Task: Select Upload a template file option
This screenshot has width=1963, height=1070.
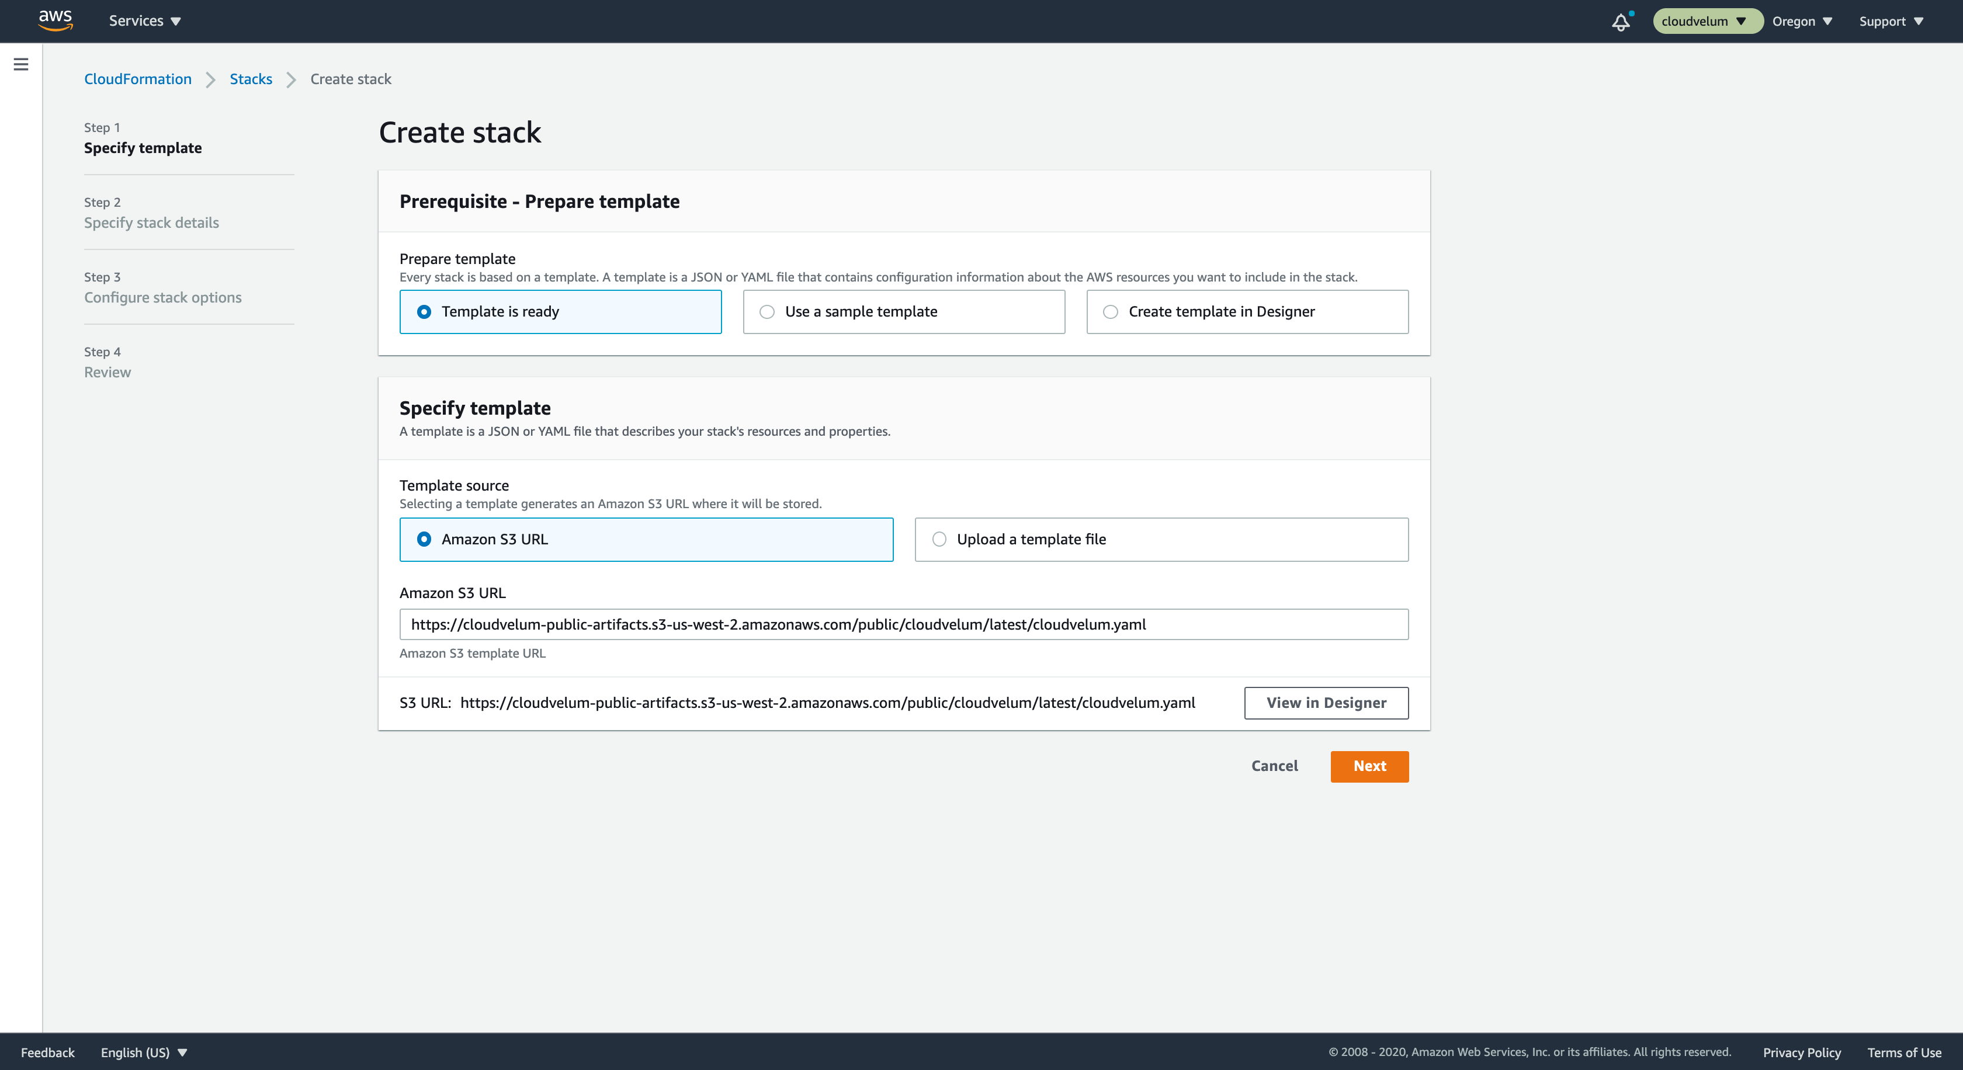Action: coord(1161,539)
